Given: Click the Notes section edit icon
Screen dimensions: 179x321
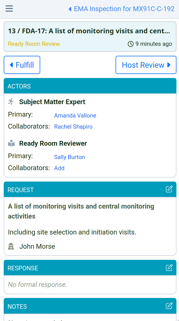Looking at the screenshot, I should [169, 306].
